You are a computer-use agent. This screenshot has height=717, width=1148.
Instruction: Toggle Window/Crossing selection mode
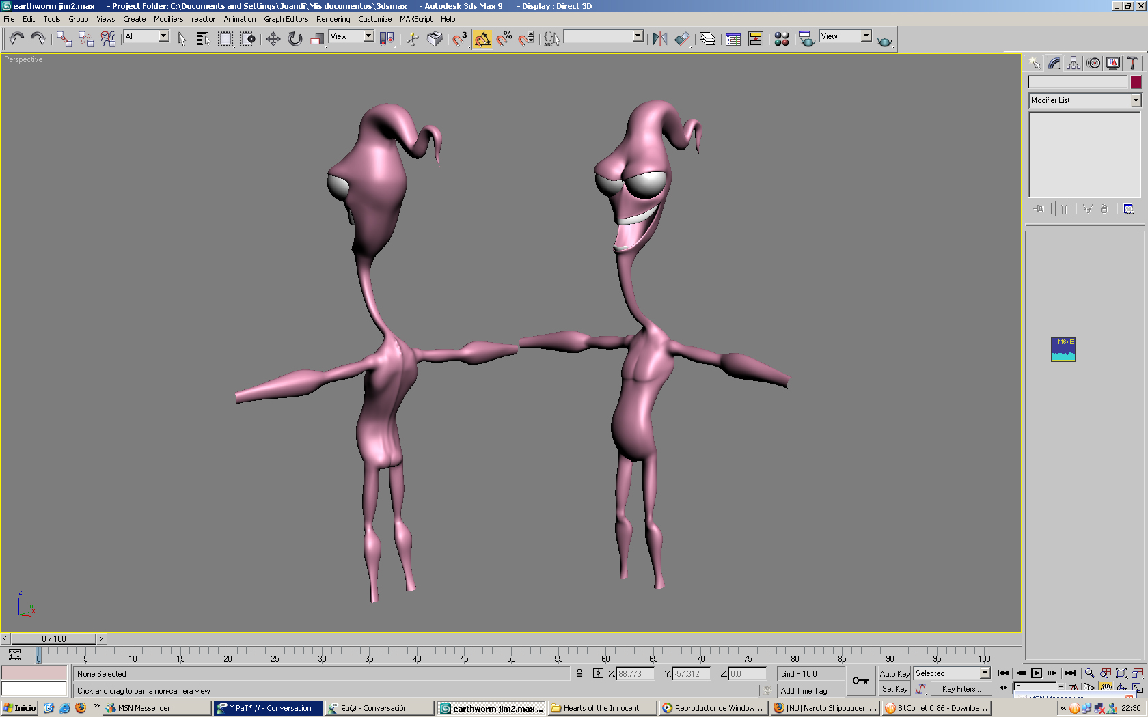click(247, 39)
